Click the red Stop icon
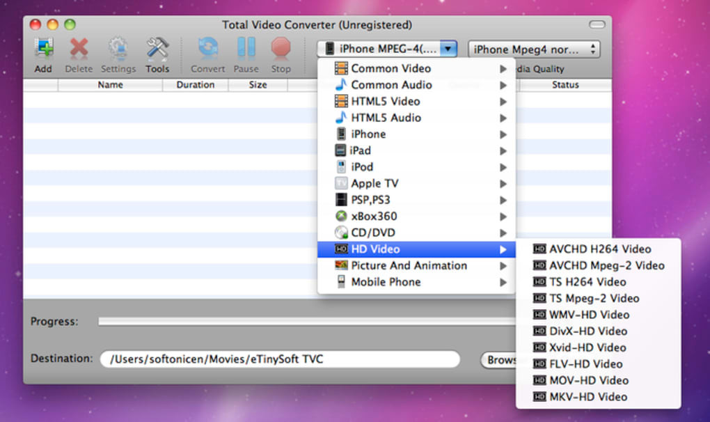The height and width of the screenshot is (422, 710). (x=281, y=48)
